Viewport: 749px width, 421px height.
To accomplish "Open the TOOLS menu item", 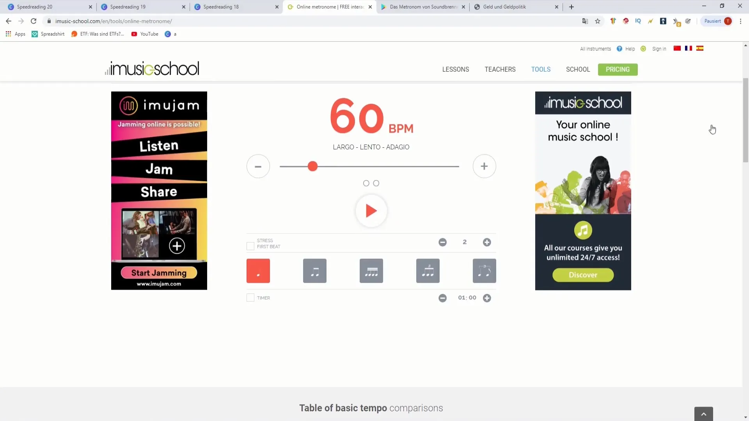I will 541,69.
